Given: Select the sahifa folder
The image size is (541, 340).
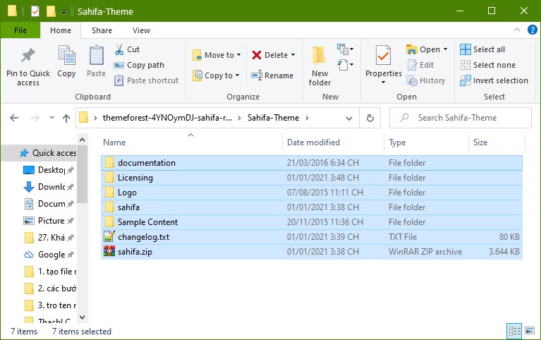Looking at the screenshot, I should pyautogui.click(x=312, y=207).
